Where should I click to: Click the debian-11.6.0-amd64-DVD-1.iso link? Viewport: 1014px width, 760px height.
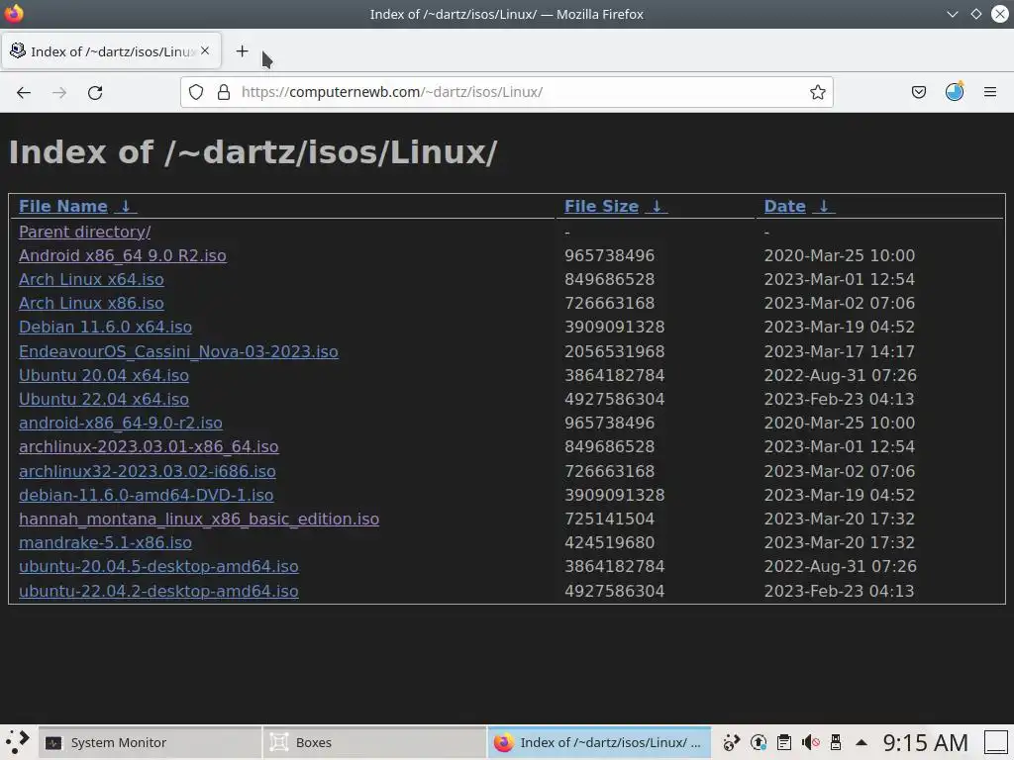coord(147,496)
